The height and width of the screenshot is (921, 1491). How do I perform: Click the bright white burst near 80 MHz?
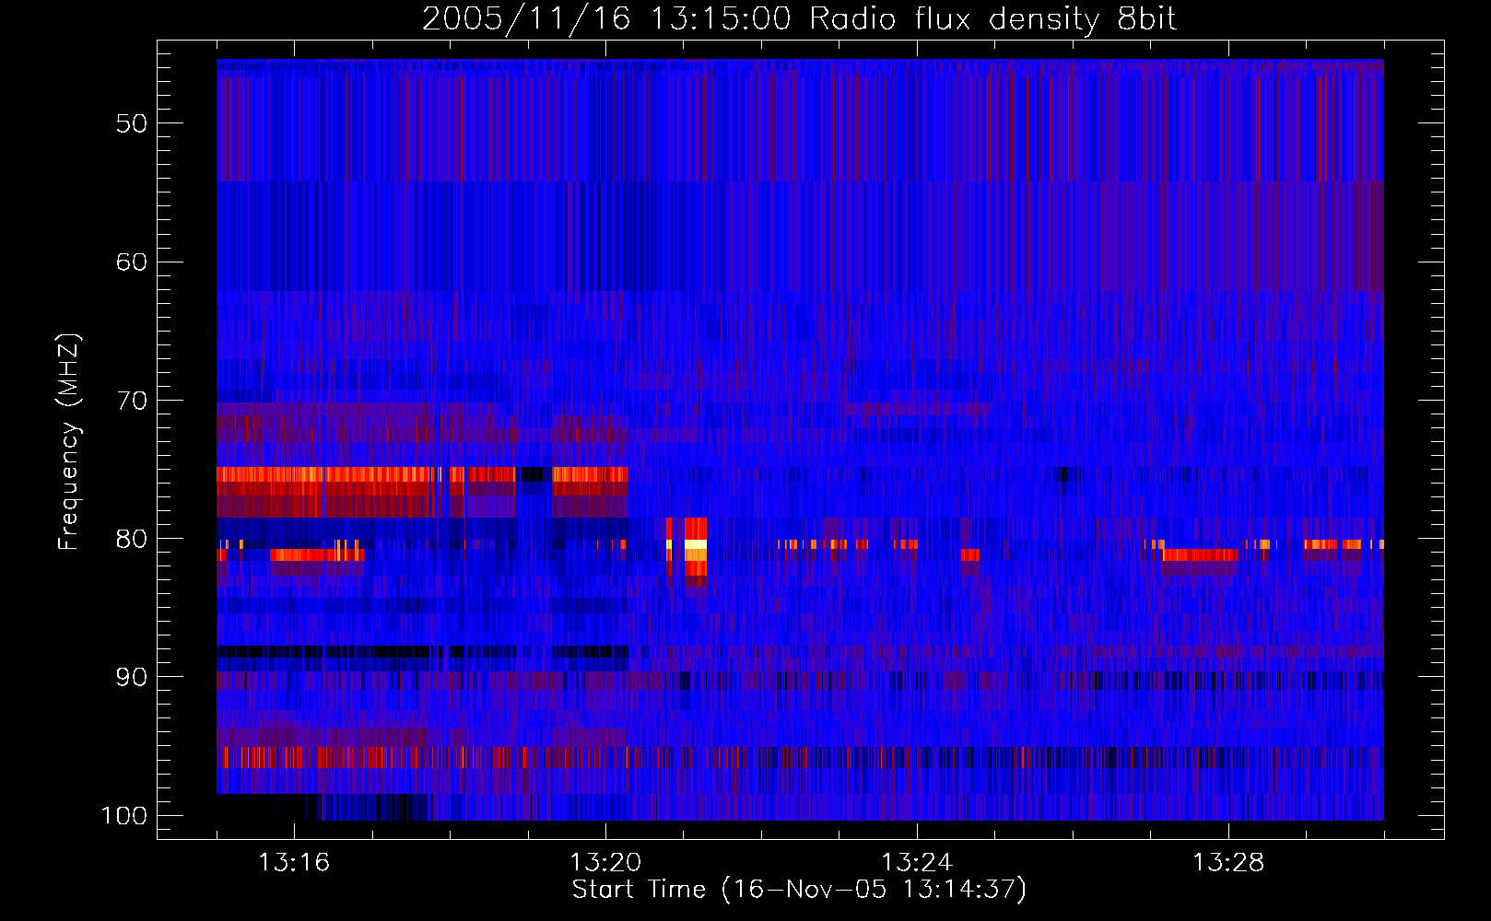696,544
